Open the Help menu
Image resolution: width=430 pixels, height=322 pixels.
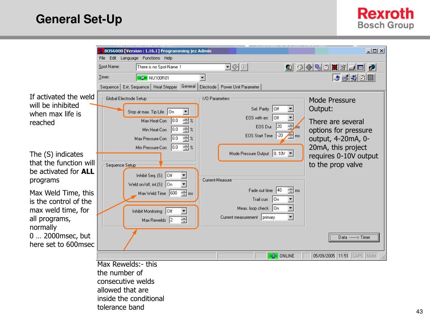(x=168, y=58)
